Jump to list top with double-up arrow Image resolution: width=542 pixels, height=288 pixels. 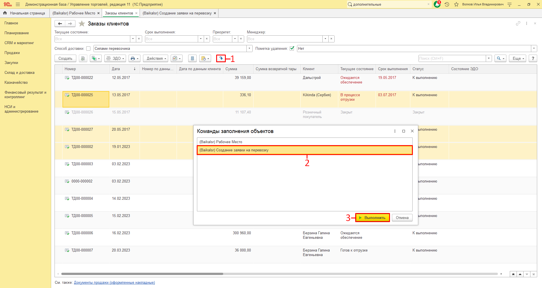coord(513,274)
